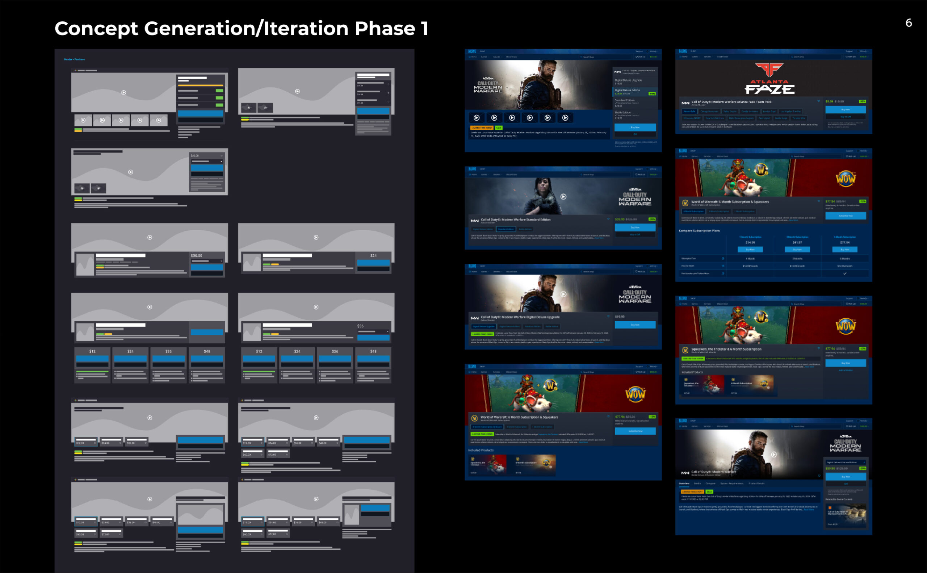Click wishlist heart beside Modern Warfare Standard Edition title
The image size is (927, 573).
[x=608, y=219]
